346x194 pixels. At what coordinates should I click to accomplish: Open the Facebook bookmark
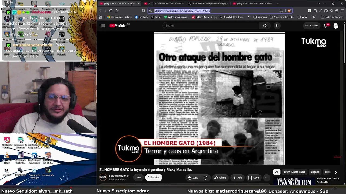click(141, 17)
